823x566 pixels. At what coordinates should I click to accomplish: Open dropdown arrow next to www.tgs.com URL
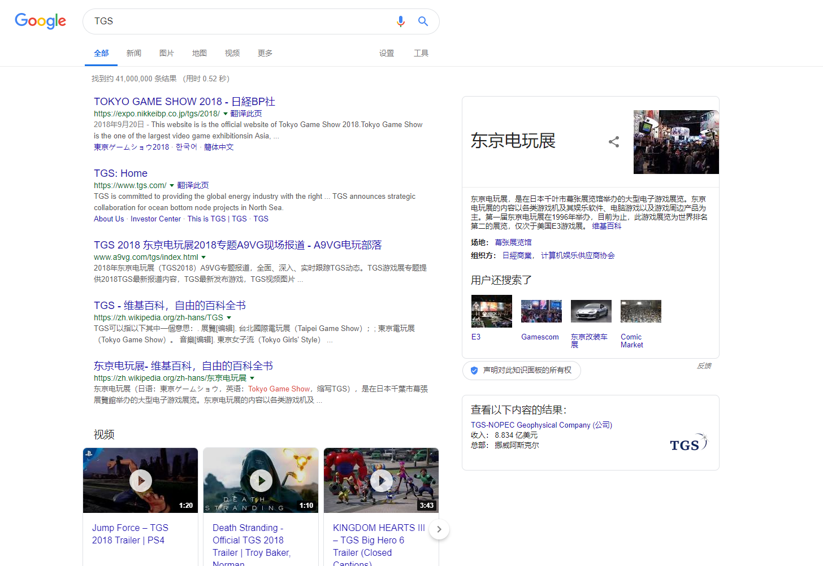(x=172, y=186)
